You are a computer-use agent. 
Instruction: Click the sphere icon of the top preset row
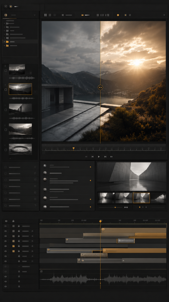pyautogui.click(x=45, y=166)
